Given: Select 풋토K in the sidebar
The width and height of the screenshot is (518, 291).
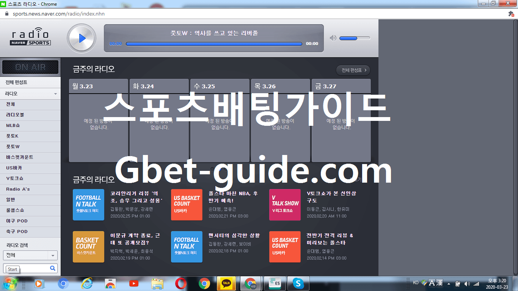Looking at the screenshot, I should (x=30, y=136).
